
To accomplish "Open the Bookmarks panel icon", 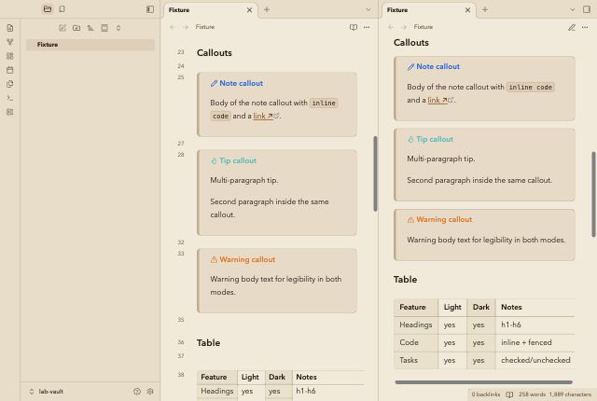I will click(62, 9).
